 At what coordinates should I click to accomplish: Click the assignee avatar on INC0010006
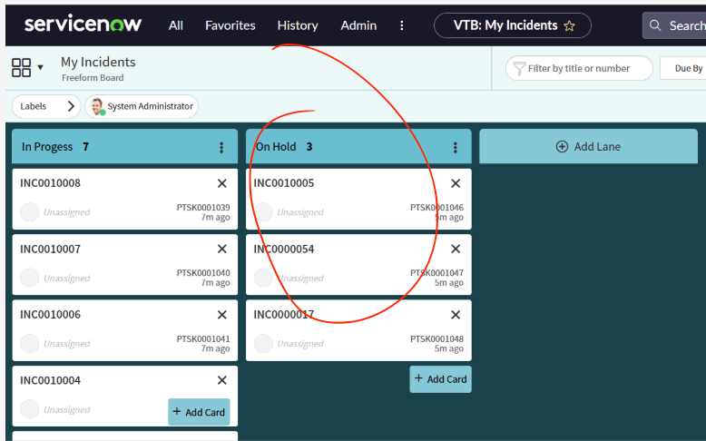click(x=30, y=344)
